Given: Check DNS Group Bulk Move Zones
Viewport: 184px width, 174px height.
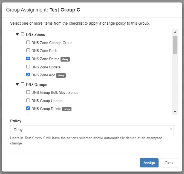Looking at the screenshot, I should click(28, 92).
